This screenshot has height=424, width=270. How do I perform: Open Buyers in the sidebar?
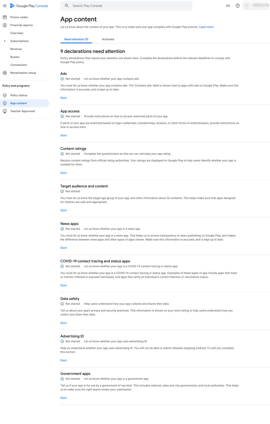[x=15, y=57]
